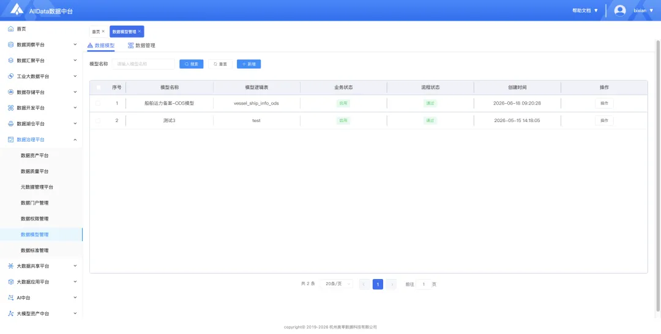Click the 重置 reset button
Image resolution: width=661 pixels, height=334 pixels.
pos(220,64)
